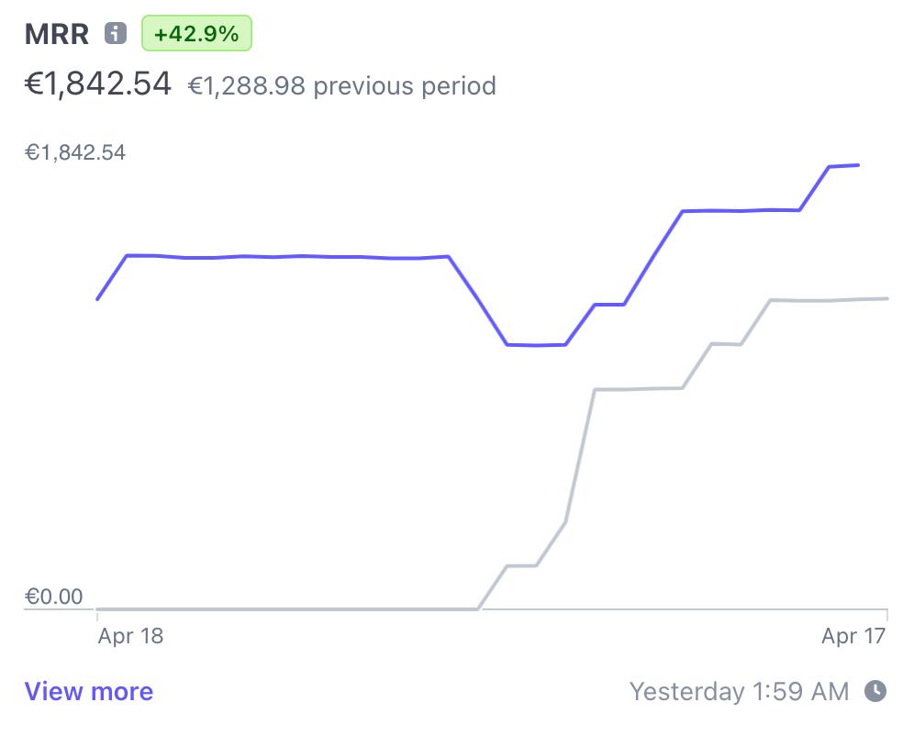Click the Apr 17 end date label
The height and width of the screenshot is (736, 914).
853,635
